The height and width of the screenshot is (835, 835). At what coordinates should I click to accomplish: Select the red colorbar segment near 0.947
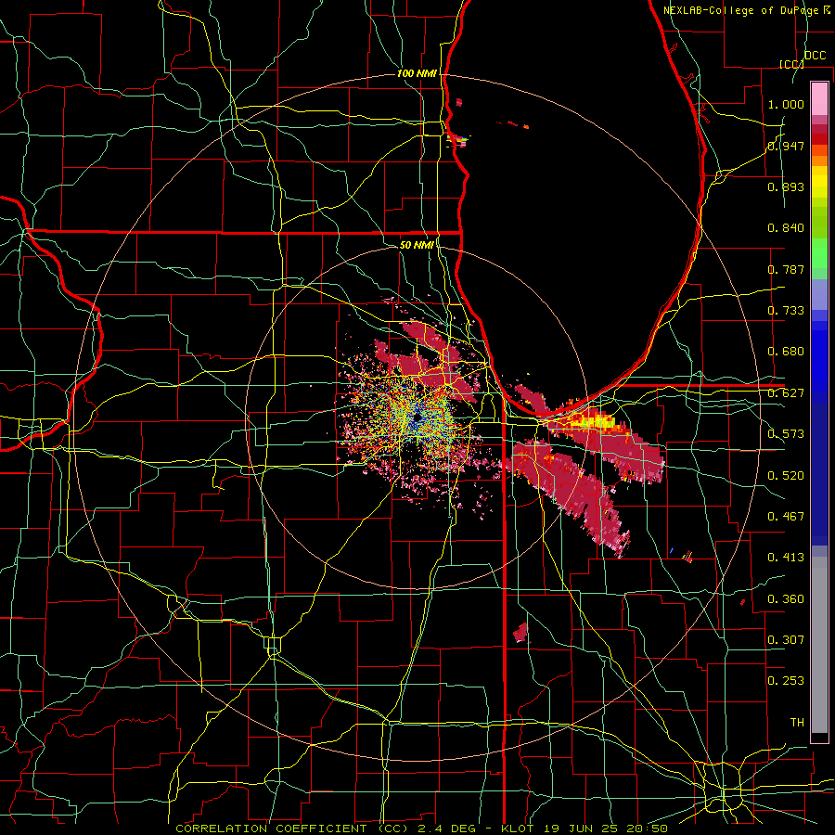point(819,139)
